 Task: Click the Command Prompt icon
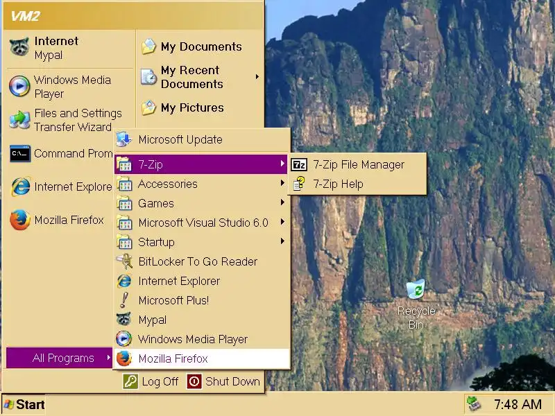20,153
